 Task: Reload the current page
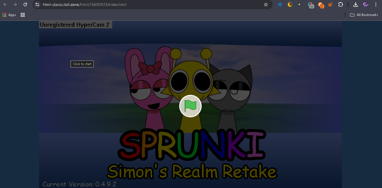coord(25,4)
